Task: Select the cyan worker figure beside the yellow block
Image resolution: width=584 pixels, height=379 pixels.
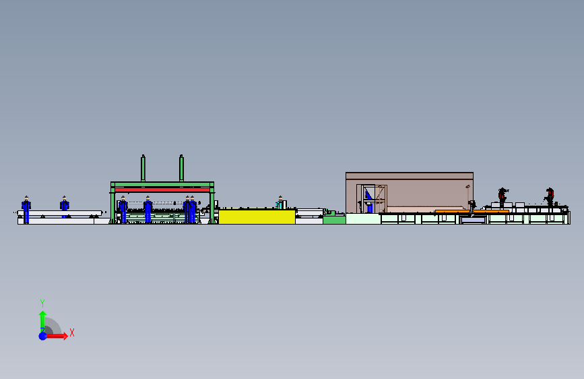Action: point(280,202)
